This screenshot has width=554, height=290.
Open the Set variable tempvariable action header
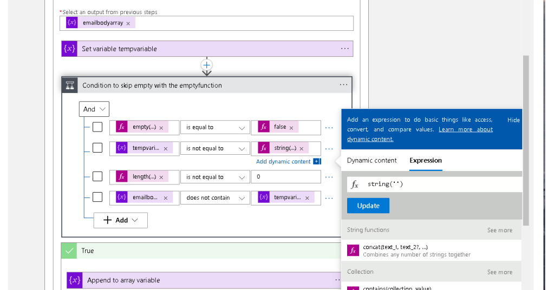click(207, 49)
